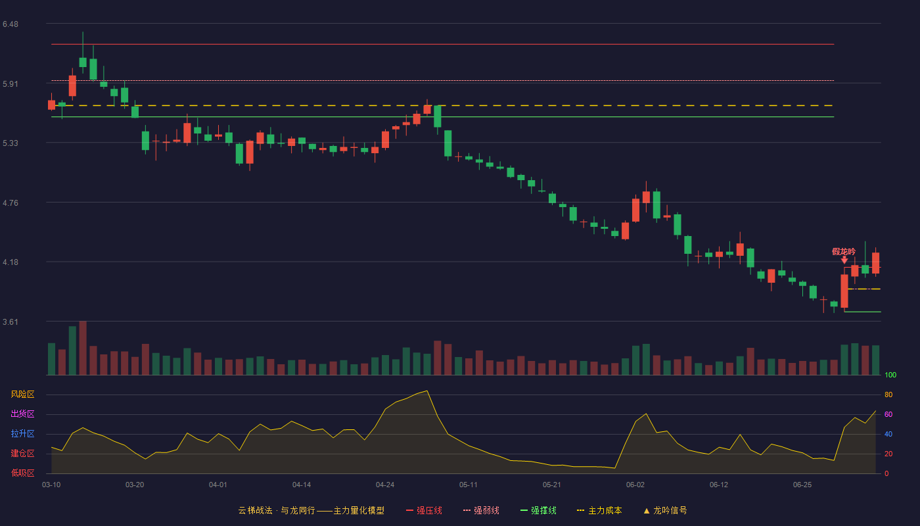The image size is (920, 526).
Task: Click the 低吸区 indicator zone label
Action: [x=22, y=473]
